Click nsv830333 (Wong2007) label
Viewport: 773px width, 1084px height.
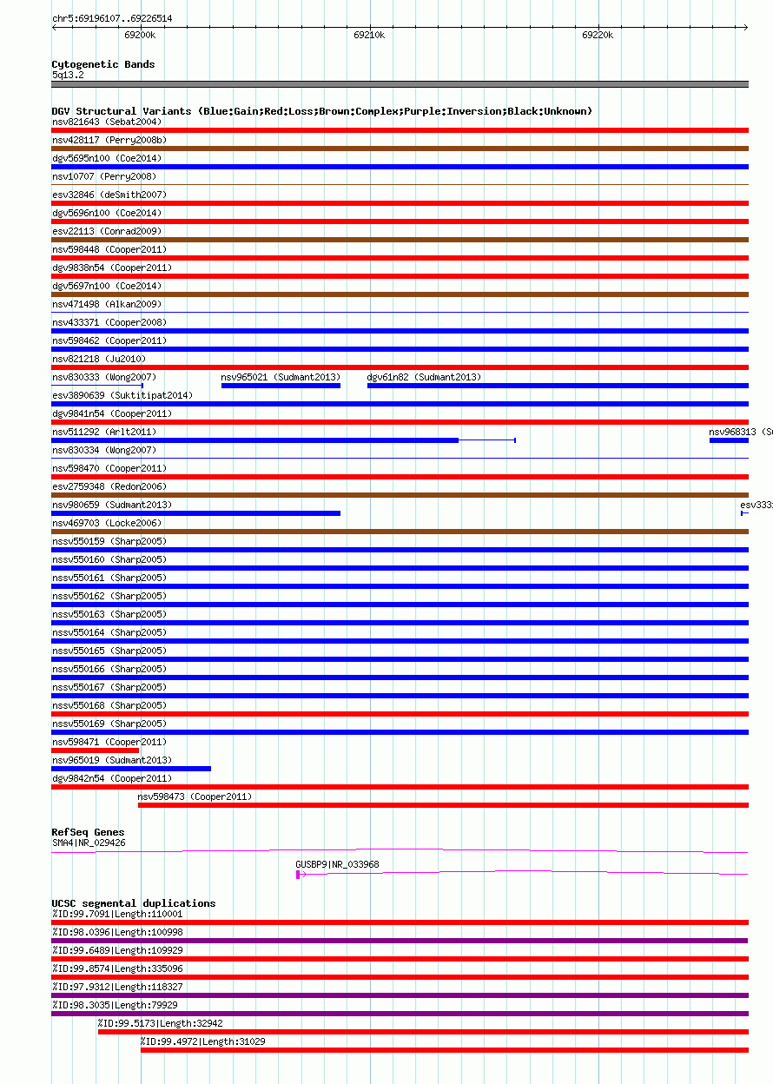(x=104, y=377)
